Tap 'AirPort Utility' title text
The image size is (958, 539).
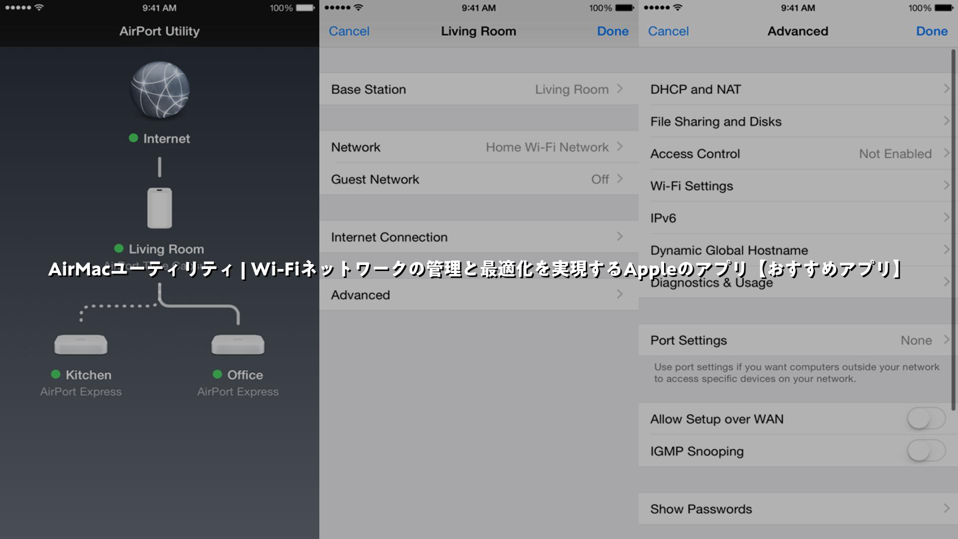[159, 31]
